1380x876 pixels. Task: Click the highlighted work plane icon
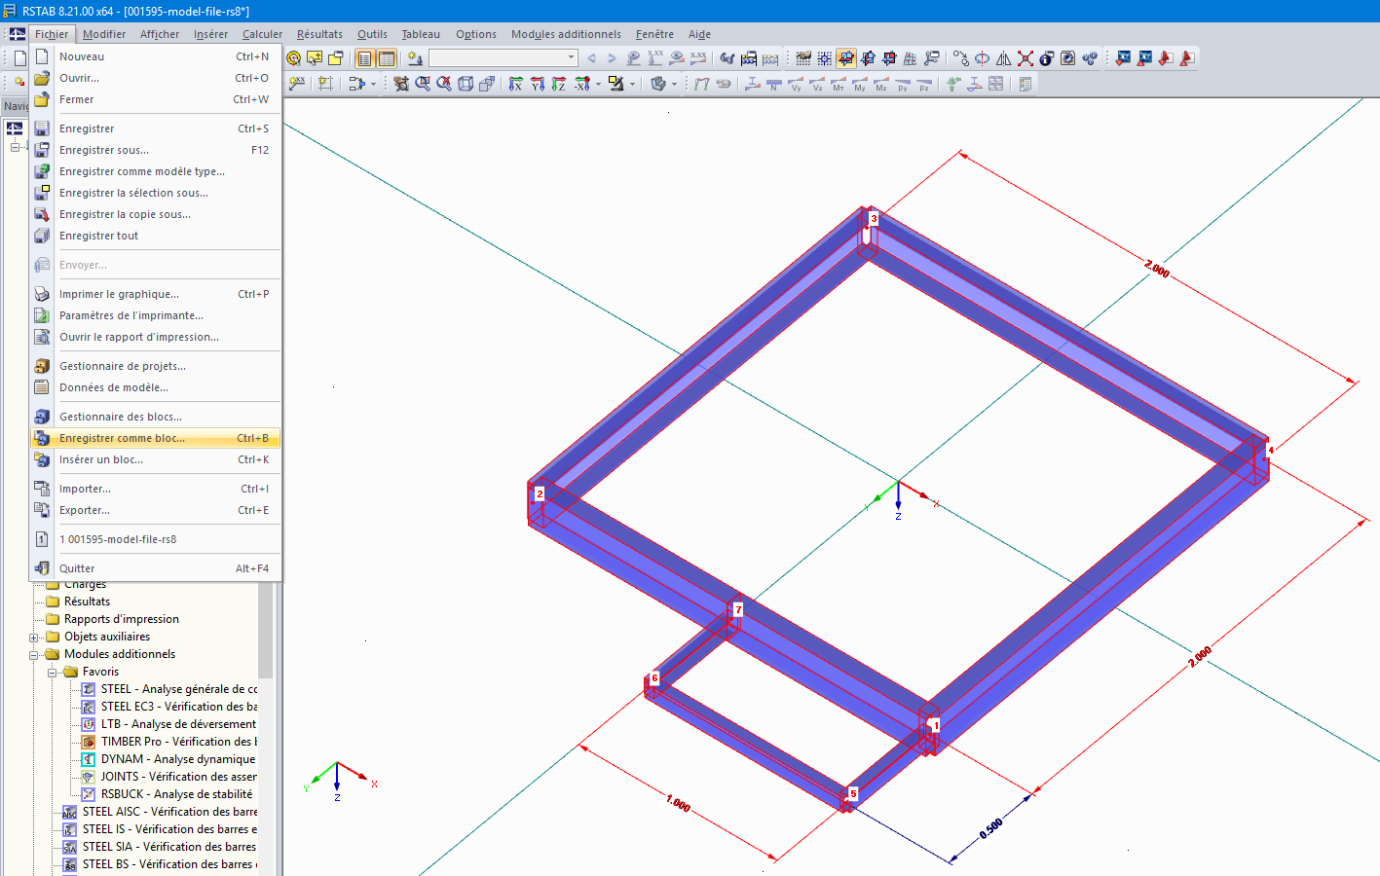[846, 58]
